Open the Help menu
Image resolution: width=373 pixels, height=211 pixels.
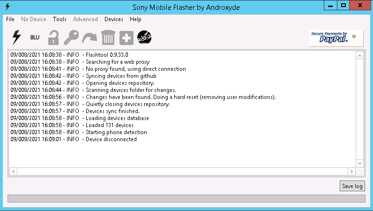click(x=135, y=19)
